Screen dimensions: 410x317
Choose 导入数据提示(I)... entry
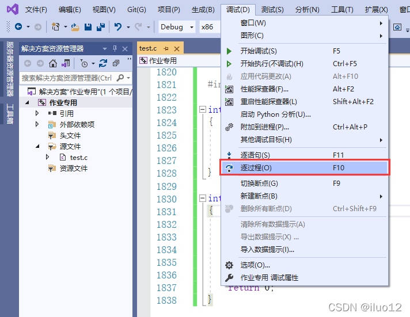pos(305,250)
